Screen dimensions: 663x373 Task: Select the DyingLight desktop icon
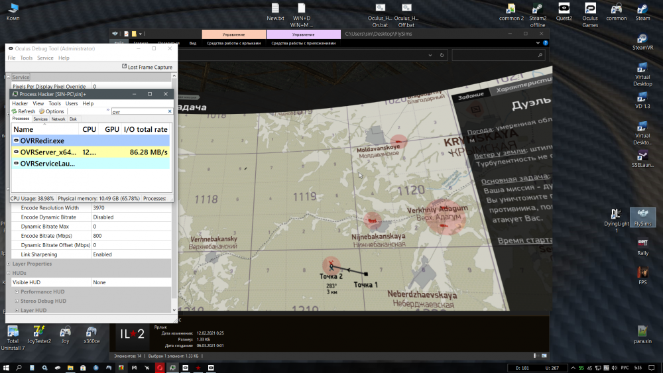tap(616, 221)
